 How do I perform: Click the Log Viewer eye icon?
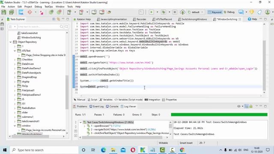point(239,107)
